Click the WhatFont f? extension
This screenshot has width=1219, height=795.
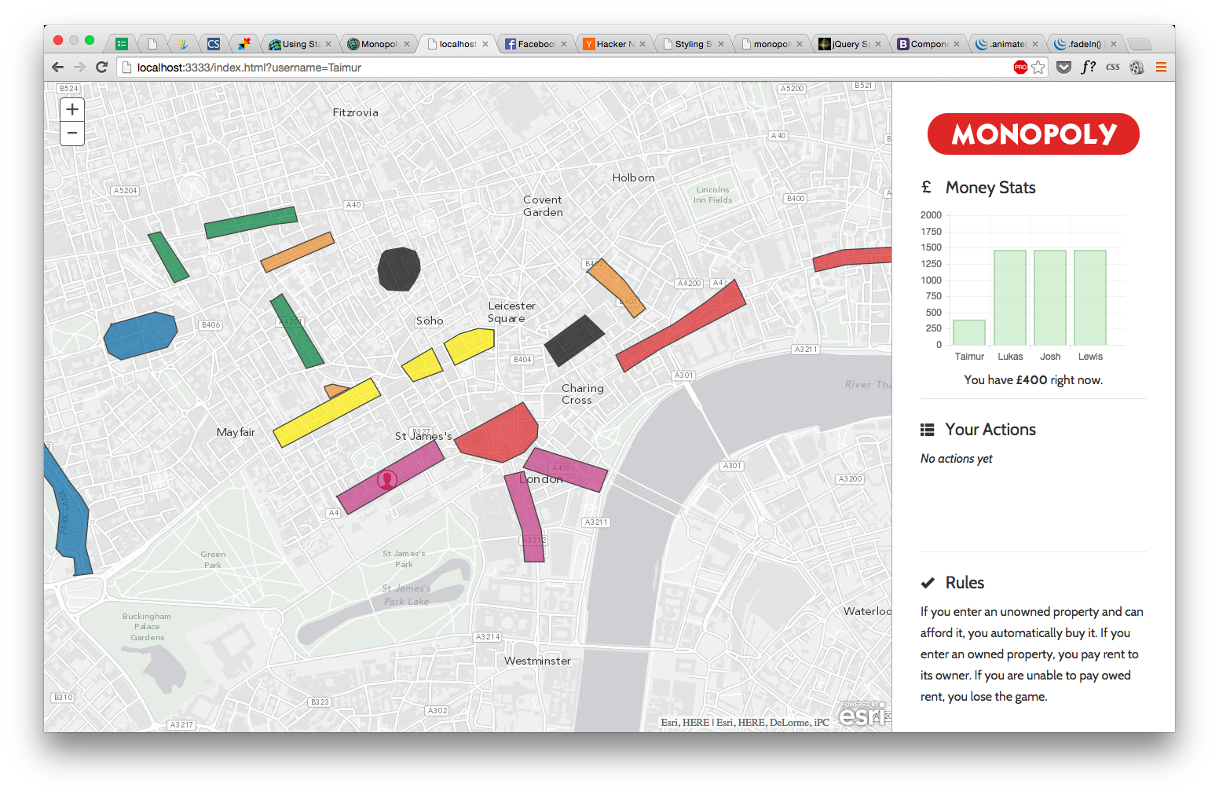(x=1088, y=68)
